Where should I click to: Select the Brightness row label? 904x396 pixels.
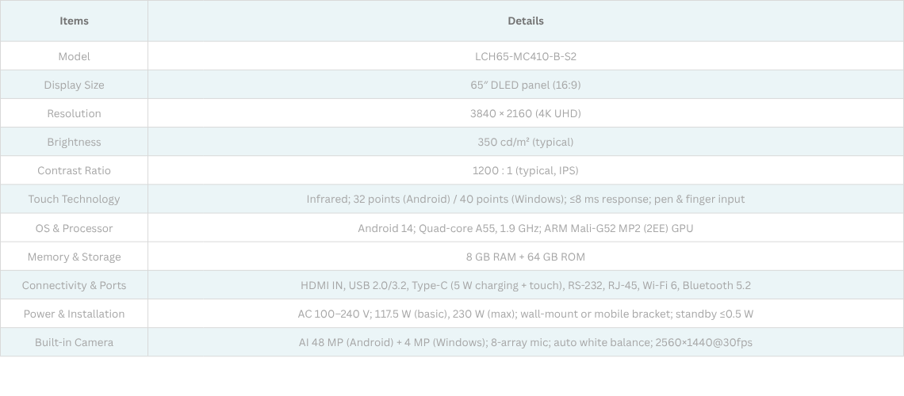(x=74, y=142)
